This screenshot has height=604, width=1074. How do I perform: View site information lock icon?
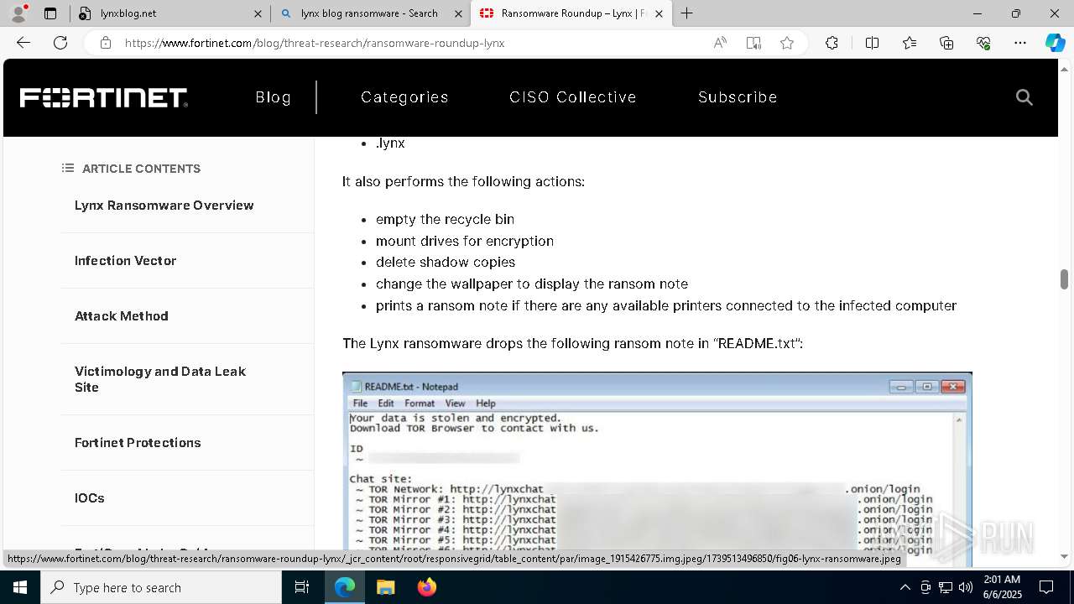(106, 43)
